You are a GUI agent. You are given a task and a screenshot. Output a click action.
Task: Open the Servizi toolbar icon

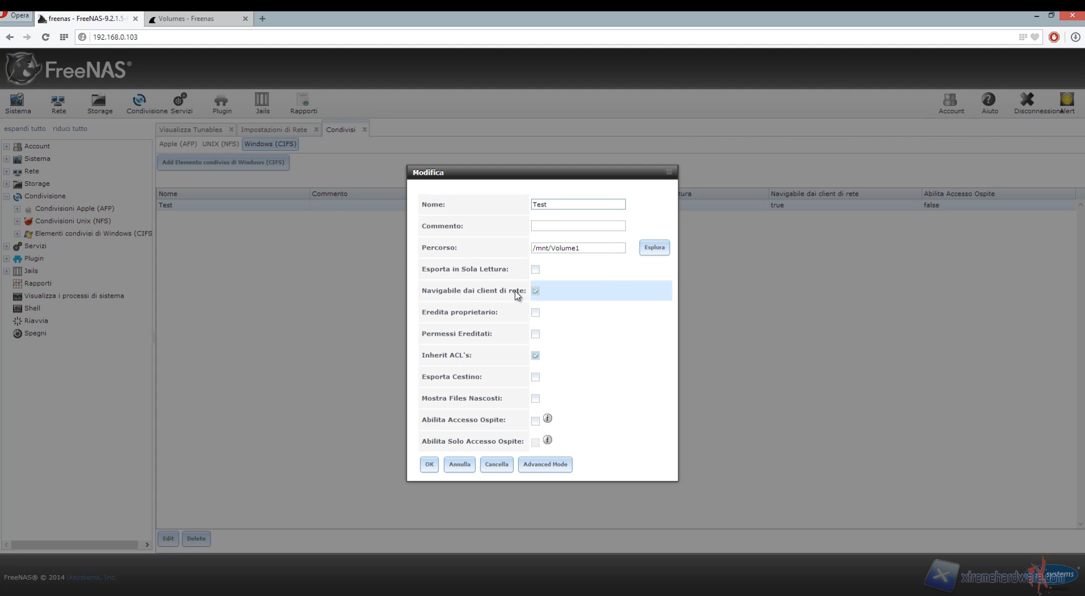(x=181, y=103)
